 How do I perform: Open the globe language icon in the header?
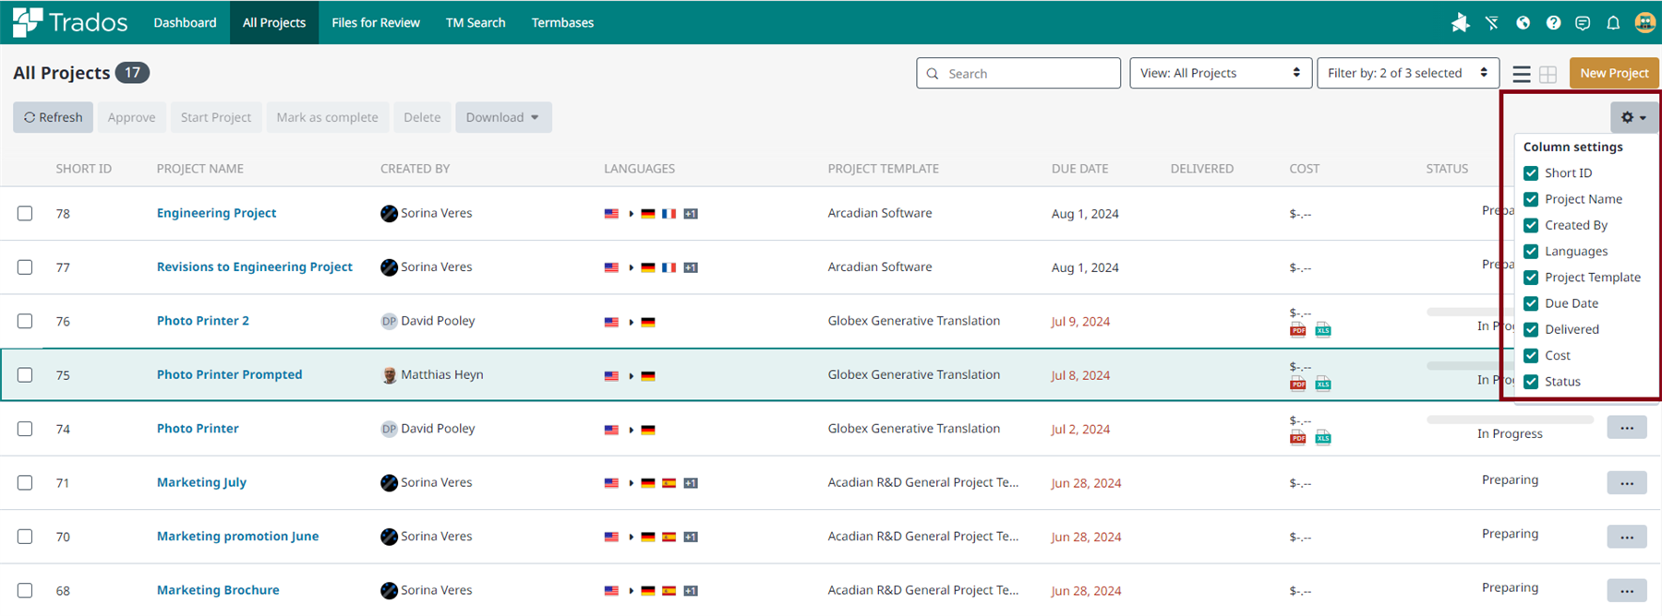1523,23
